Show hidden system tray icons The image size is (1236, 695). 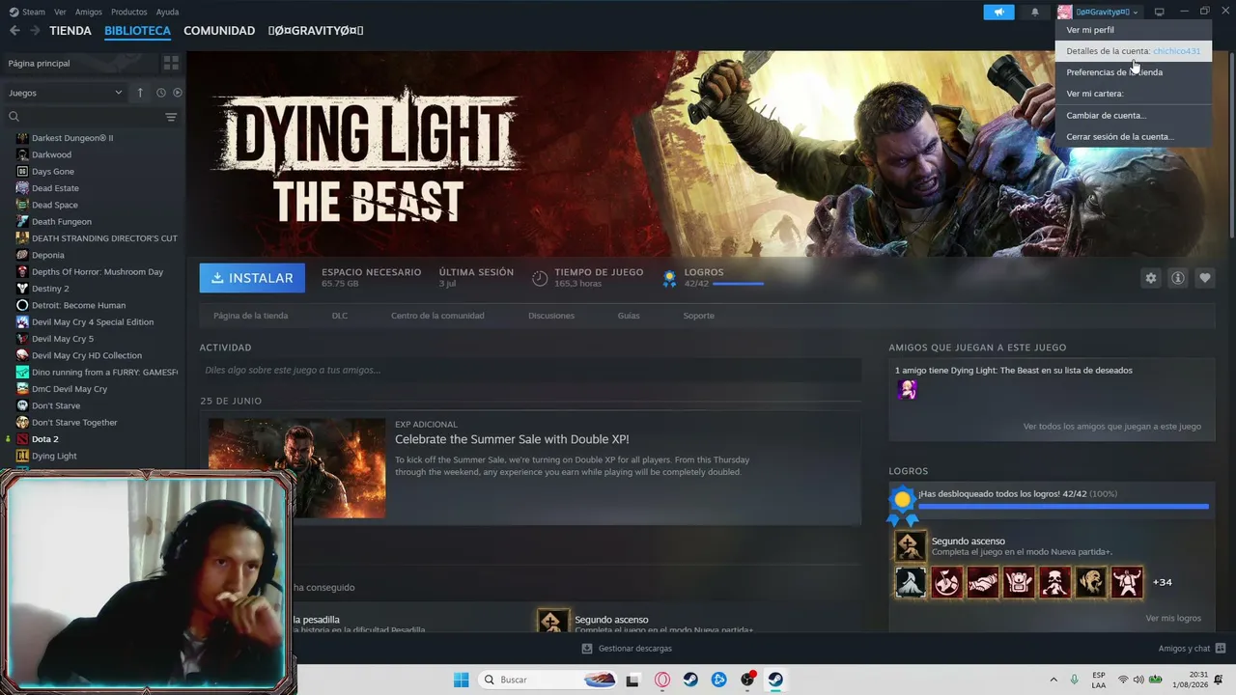point(1054,680)
